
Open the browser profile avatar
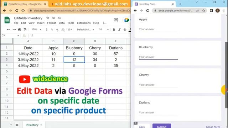point(218,11)
